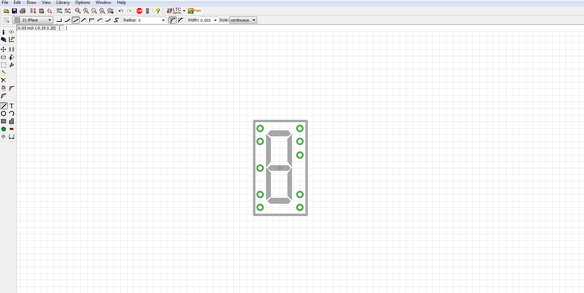Select the Info tool
Viewport: 584px width, 293px height.
coord(4,32)
